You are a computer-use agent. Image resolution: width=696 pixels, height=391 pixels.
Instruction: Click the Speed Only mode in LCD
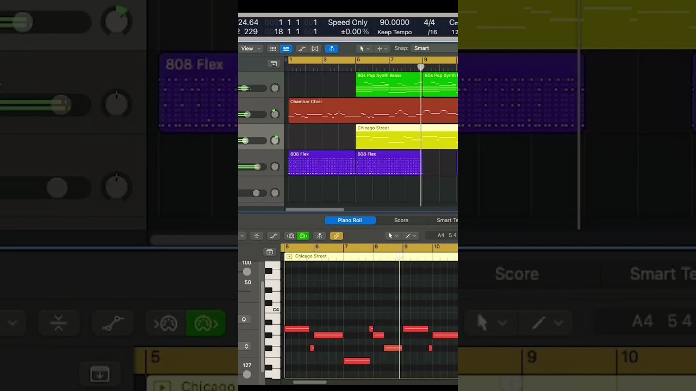point(347,23)
